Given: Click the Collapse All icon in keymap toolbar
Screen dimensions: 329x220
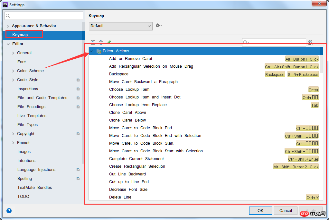Looking at the screenshot, I should [101, 42].
